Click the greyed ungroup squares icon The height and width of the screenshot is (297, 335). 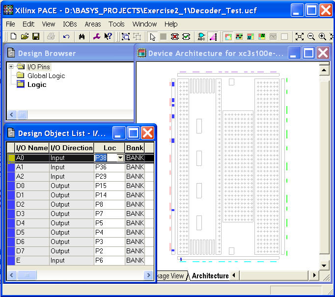137,36
